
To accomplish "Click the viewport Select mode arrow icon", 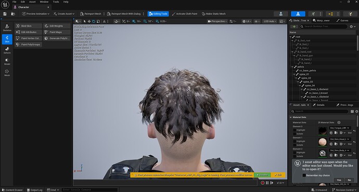I will [x=84, y=21].
